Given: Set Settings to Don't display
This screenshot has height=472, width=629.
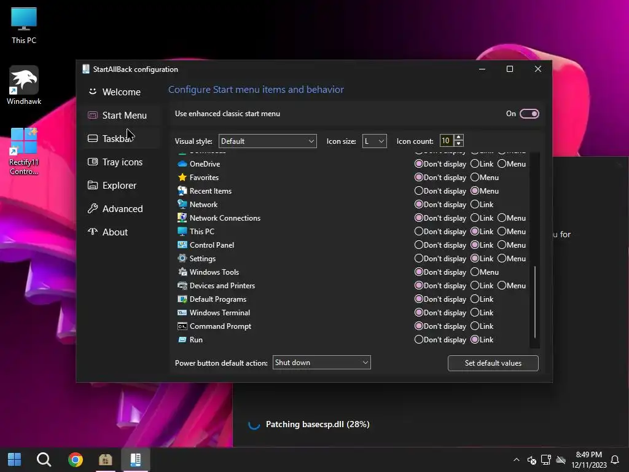Looking at the screenshot, I should click(x=440, y=259).
